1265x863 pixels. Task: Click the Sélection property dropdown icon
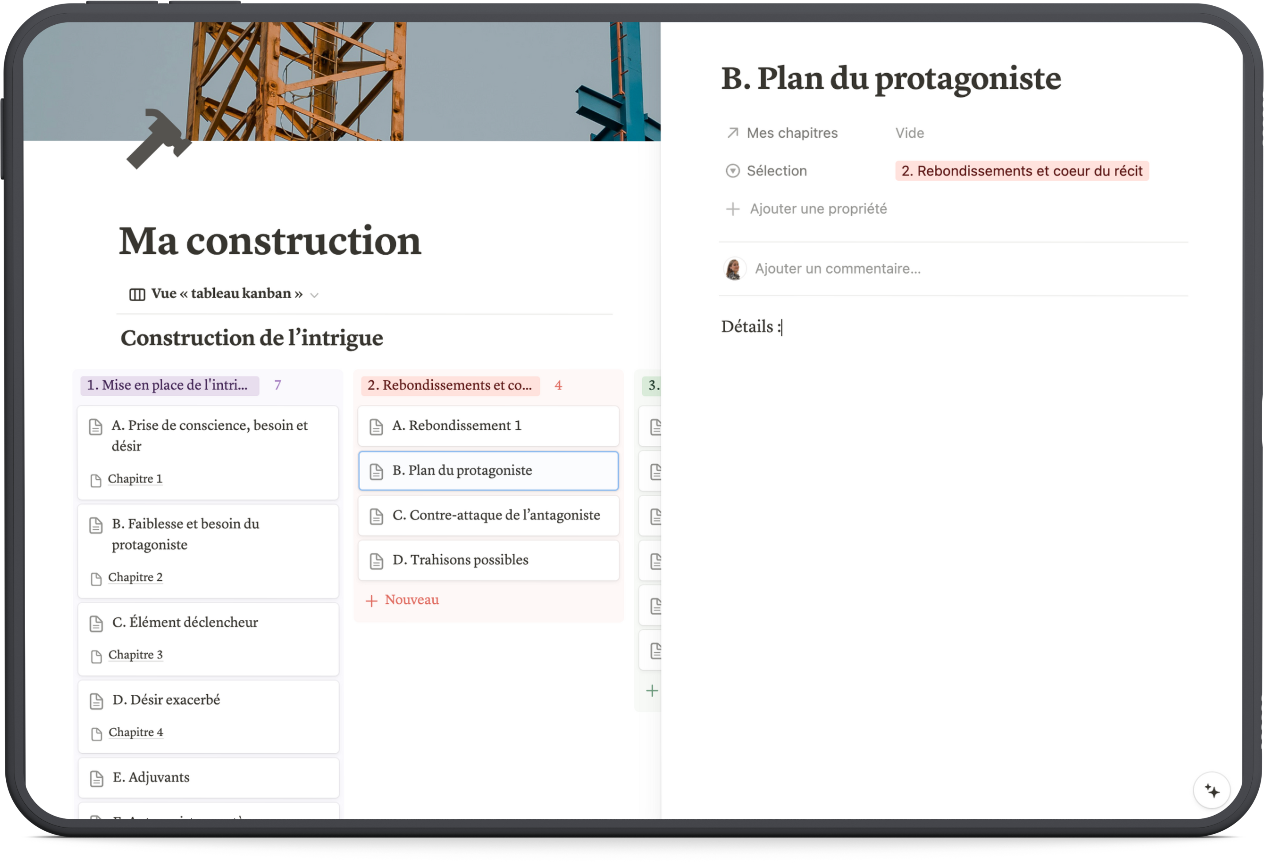733,171
